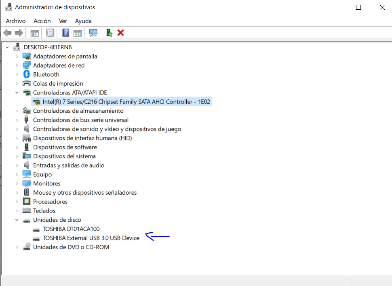Open the Ver menu

(63, 21)
